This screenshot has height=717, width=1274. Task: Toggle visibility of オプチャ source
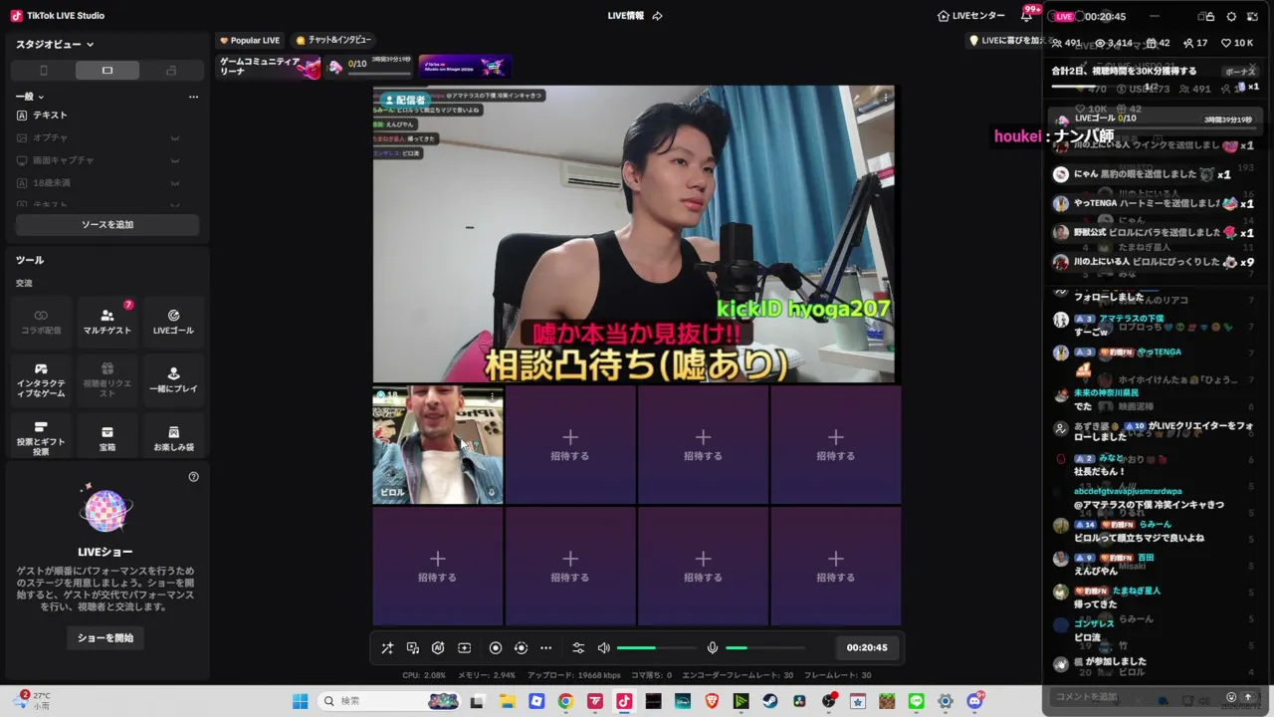[175, 137]
